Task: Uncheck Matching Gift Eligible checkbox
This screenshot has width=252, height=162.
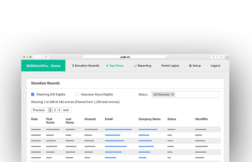Action: (x=33, y=94)
